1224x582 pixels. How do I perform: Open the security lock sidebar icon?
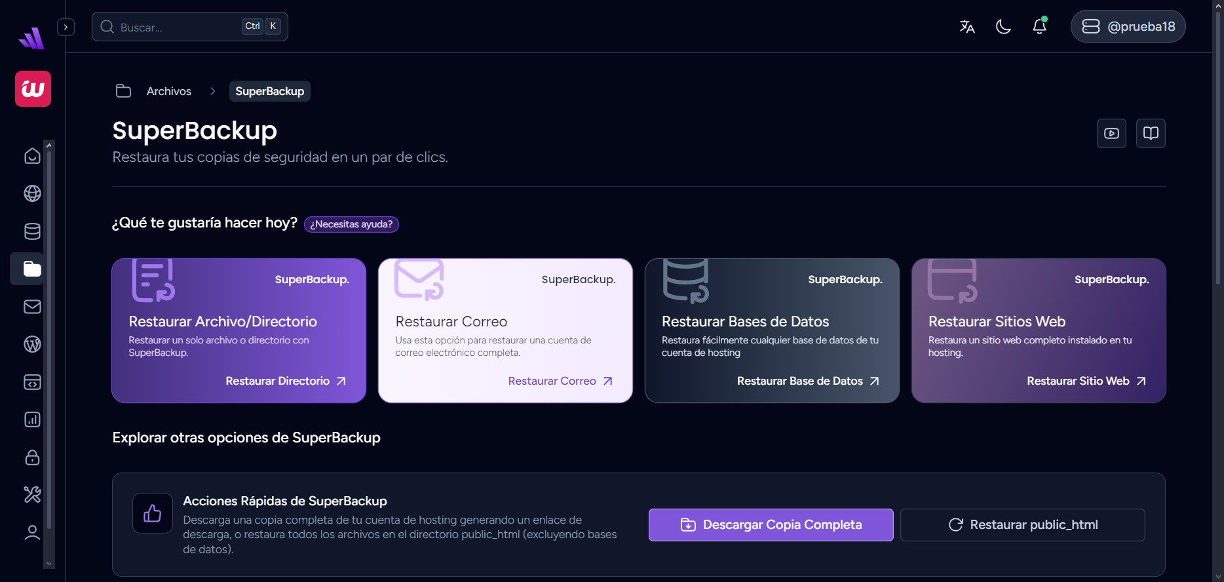[x=32, y=457]
